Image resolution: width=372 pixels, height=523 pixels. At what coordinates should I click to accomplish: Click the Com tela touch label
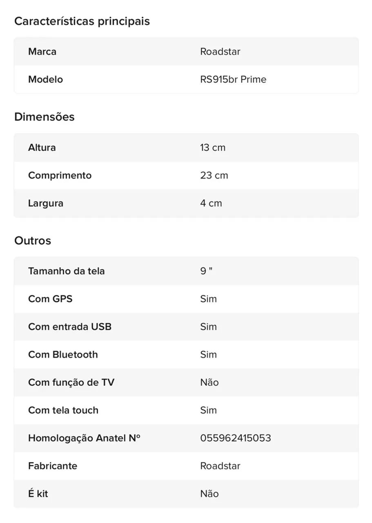click(63, 410)
